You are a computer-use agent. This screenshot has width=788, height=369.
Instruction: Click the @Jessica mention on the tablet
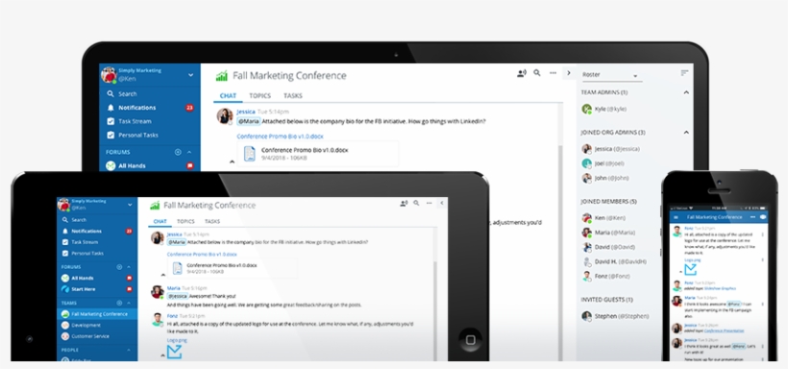click(178, 296)
